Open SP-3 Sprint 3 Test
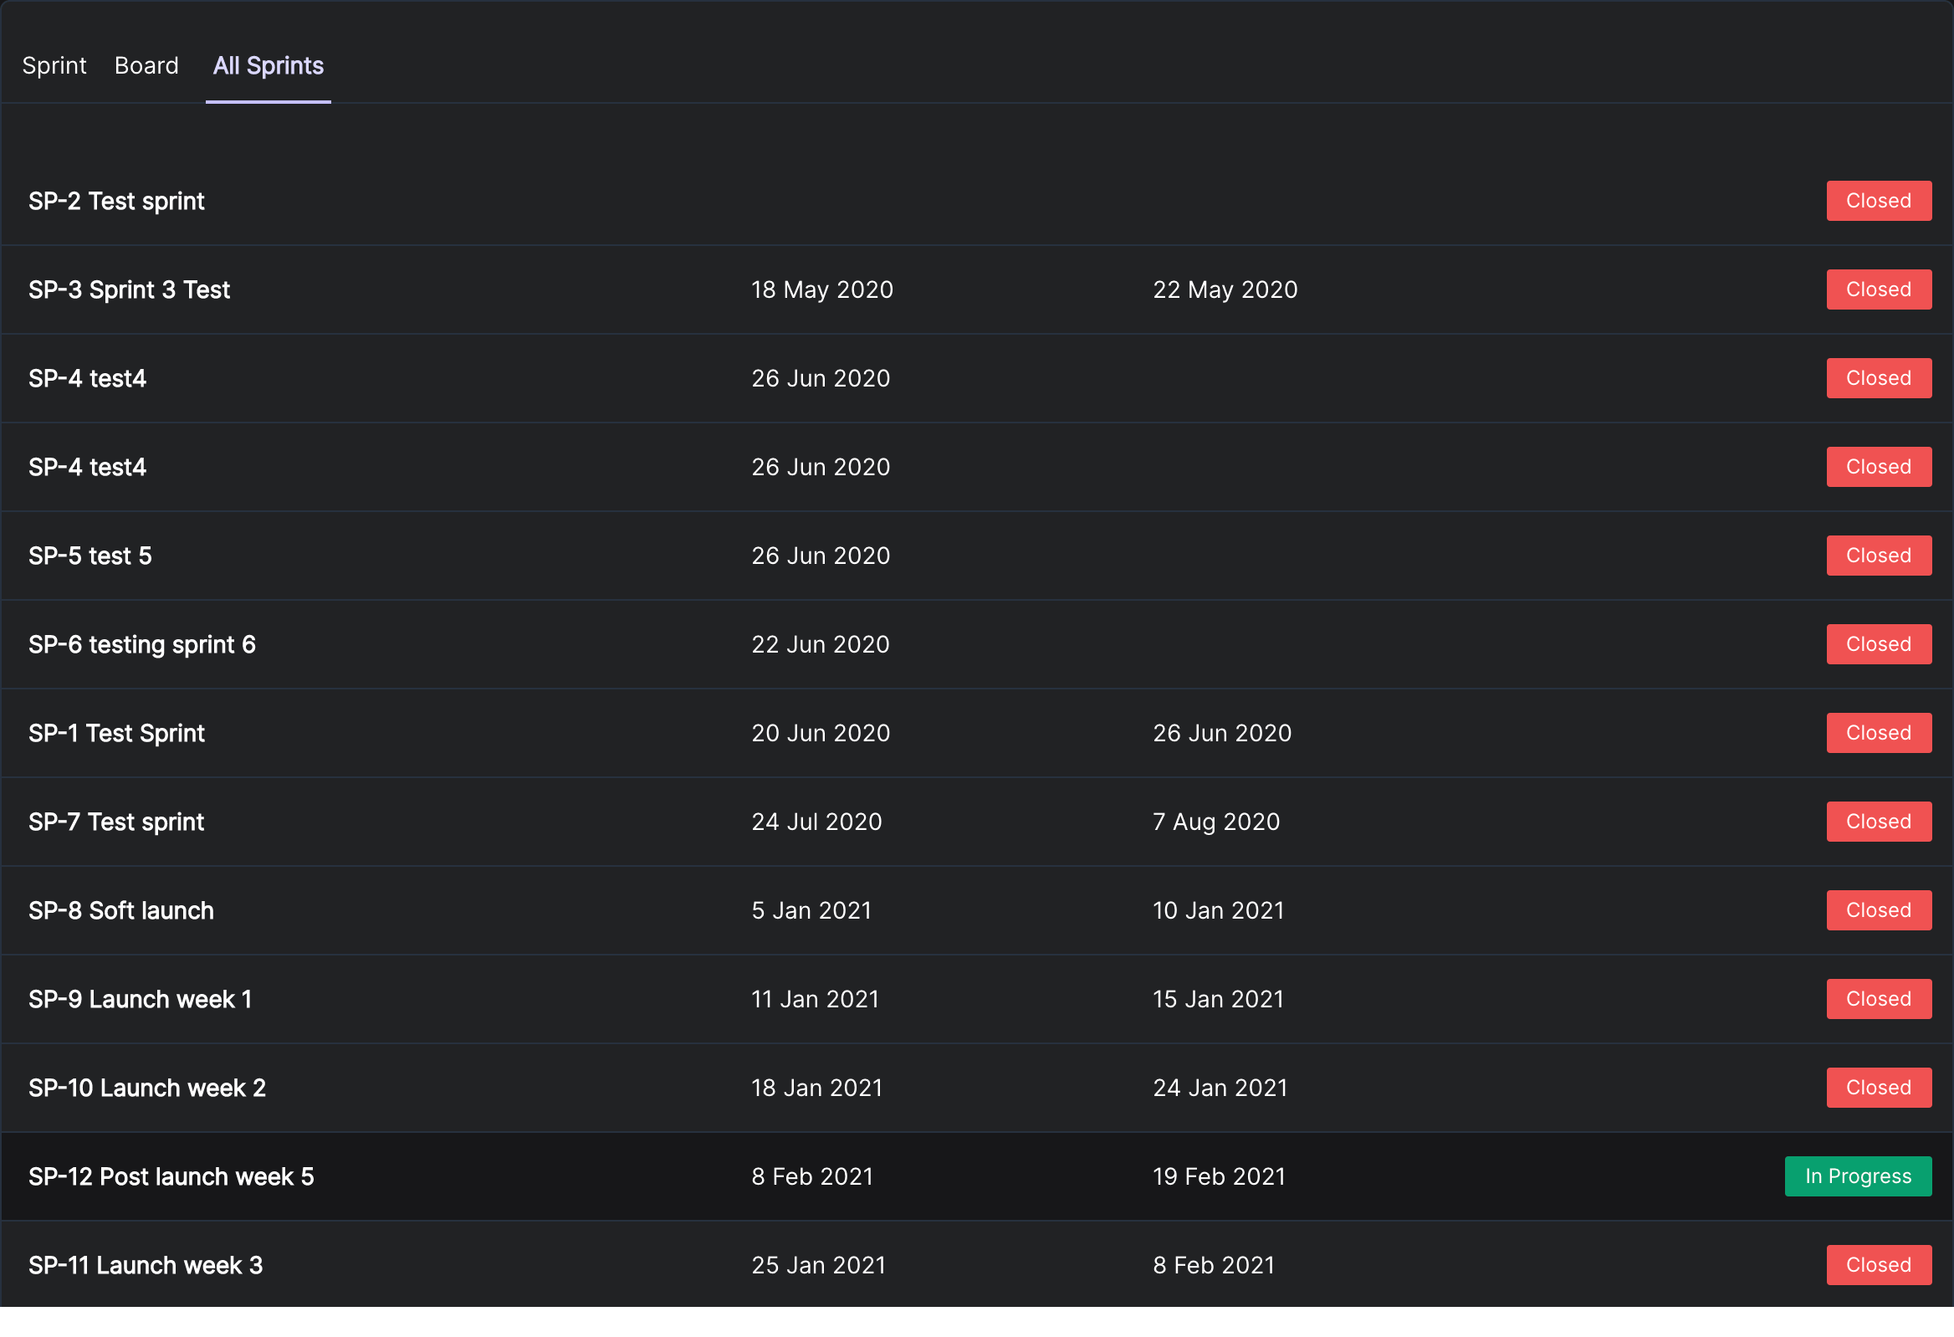1954x1337 pixels. (x=130, y=290)
